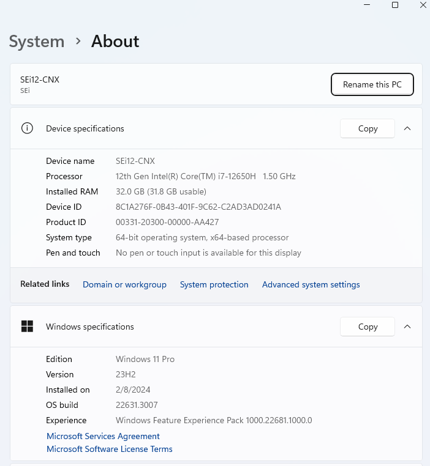This screenshot has height=466, width=430.
Task: Click the Edition label
Action: pyautogui.click(x=59, y=359)
